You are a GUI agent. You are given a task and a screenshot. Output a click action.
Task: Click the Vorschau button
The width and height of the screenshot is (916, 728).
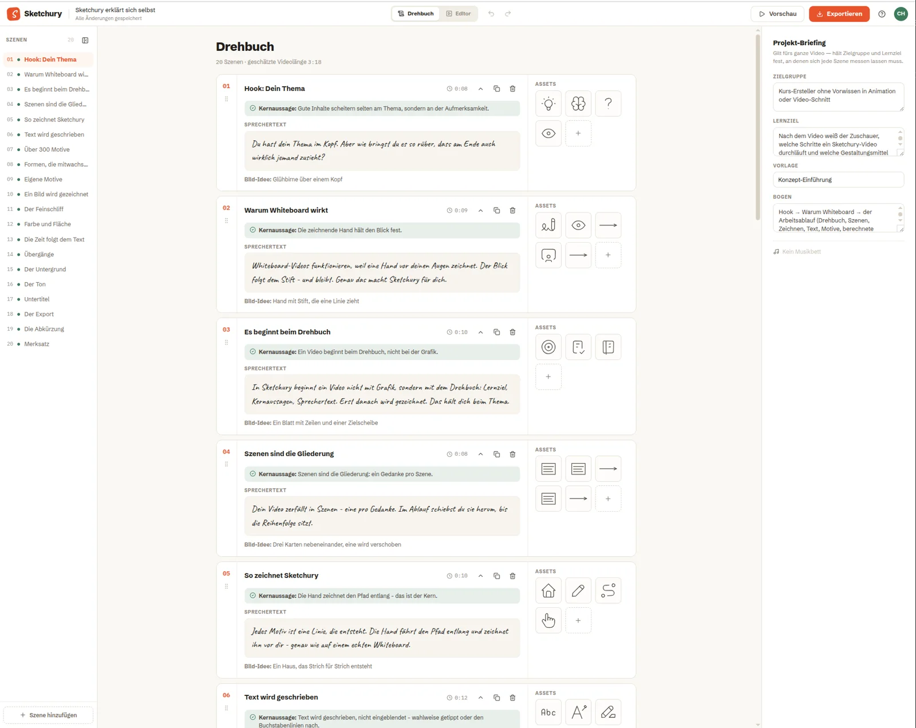pyautogui.click(x=777, y=14)
